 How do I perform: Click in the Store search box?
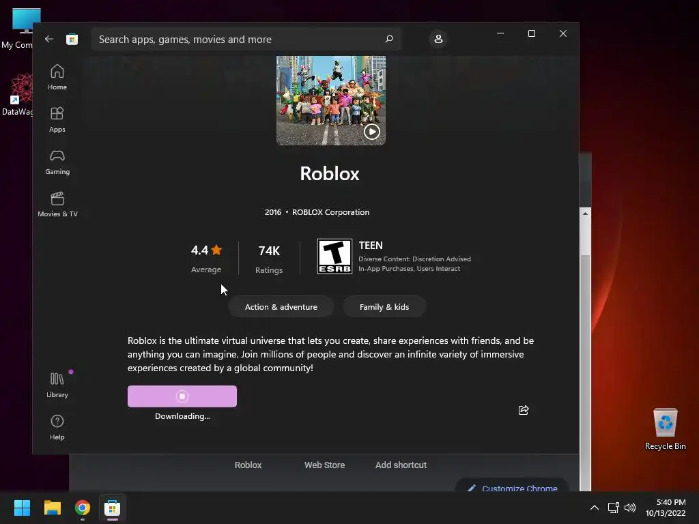(246, 39)
